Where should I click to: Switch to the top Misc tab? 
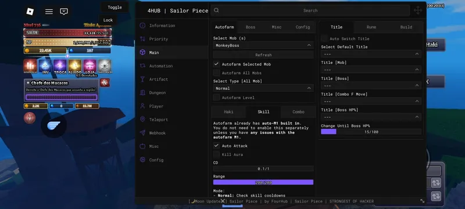tap(277, 27)
